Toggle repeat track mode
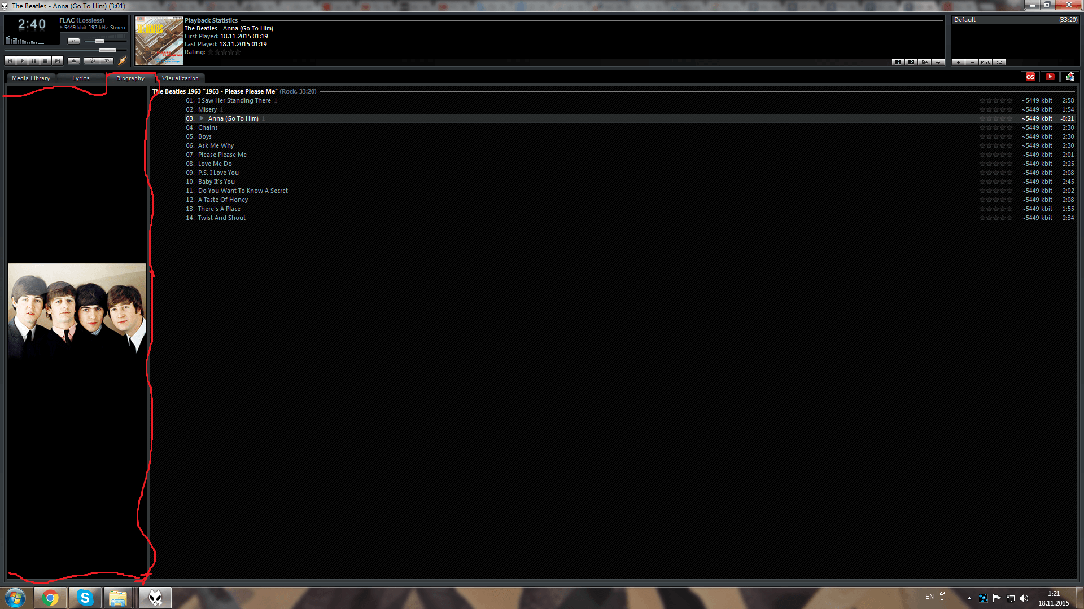 [x=107, y=60]
